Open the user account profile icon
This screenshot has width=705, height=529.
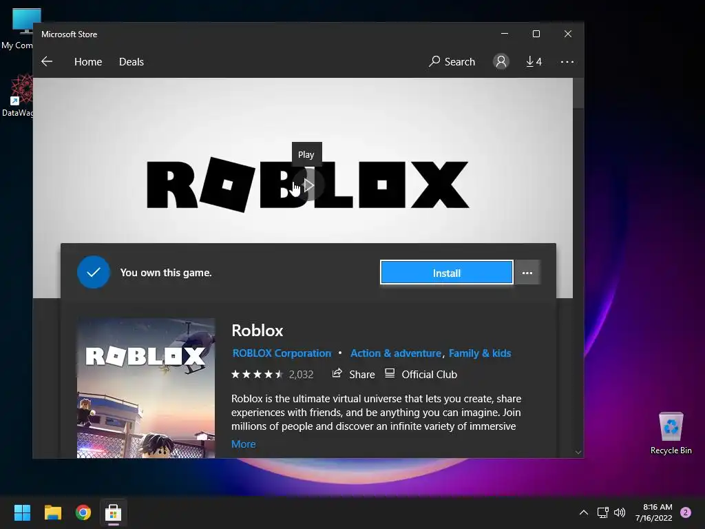click(x=501, y=61)
